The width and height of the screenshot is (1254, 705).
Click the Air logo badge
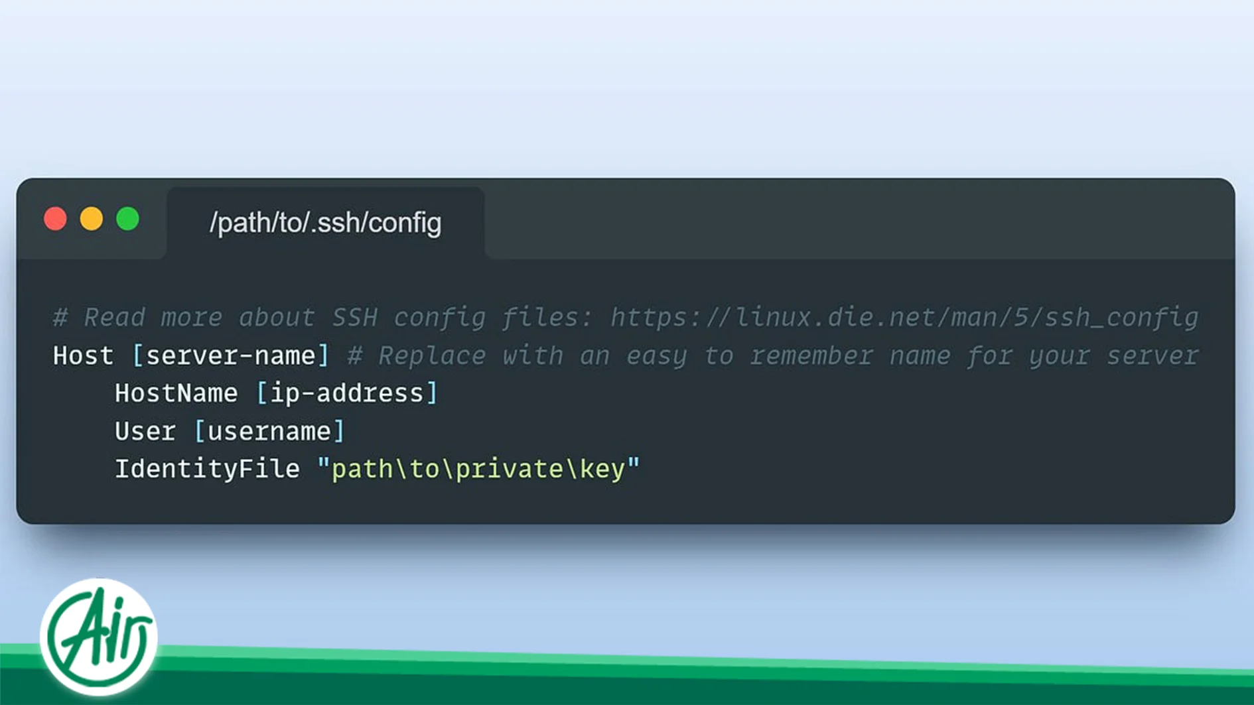(98, 637)
